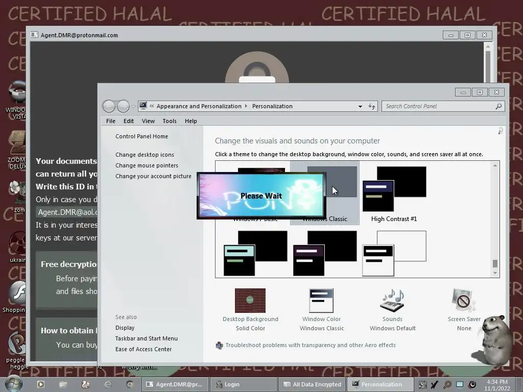The height and width of the screenshot is (392, 523).
Task: Click scroll up arrow in Agent.DMR window
Action: point(488,46)
